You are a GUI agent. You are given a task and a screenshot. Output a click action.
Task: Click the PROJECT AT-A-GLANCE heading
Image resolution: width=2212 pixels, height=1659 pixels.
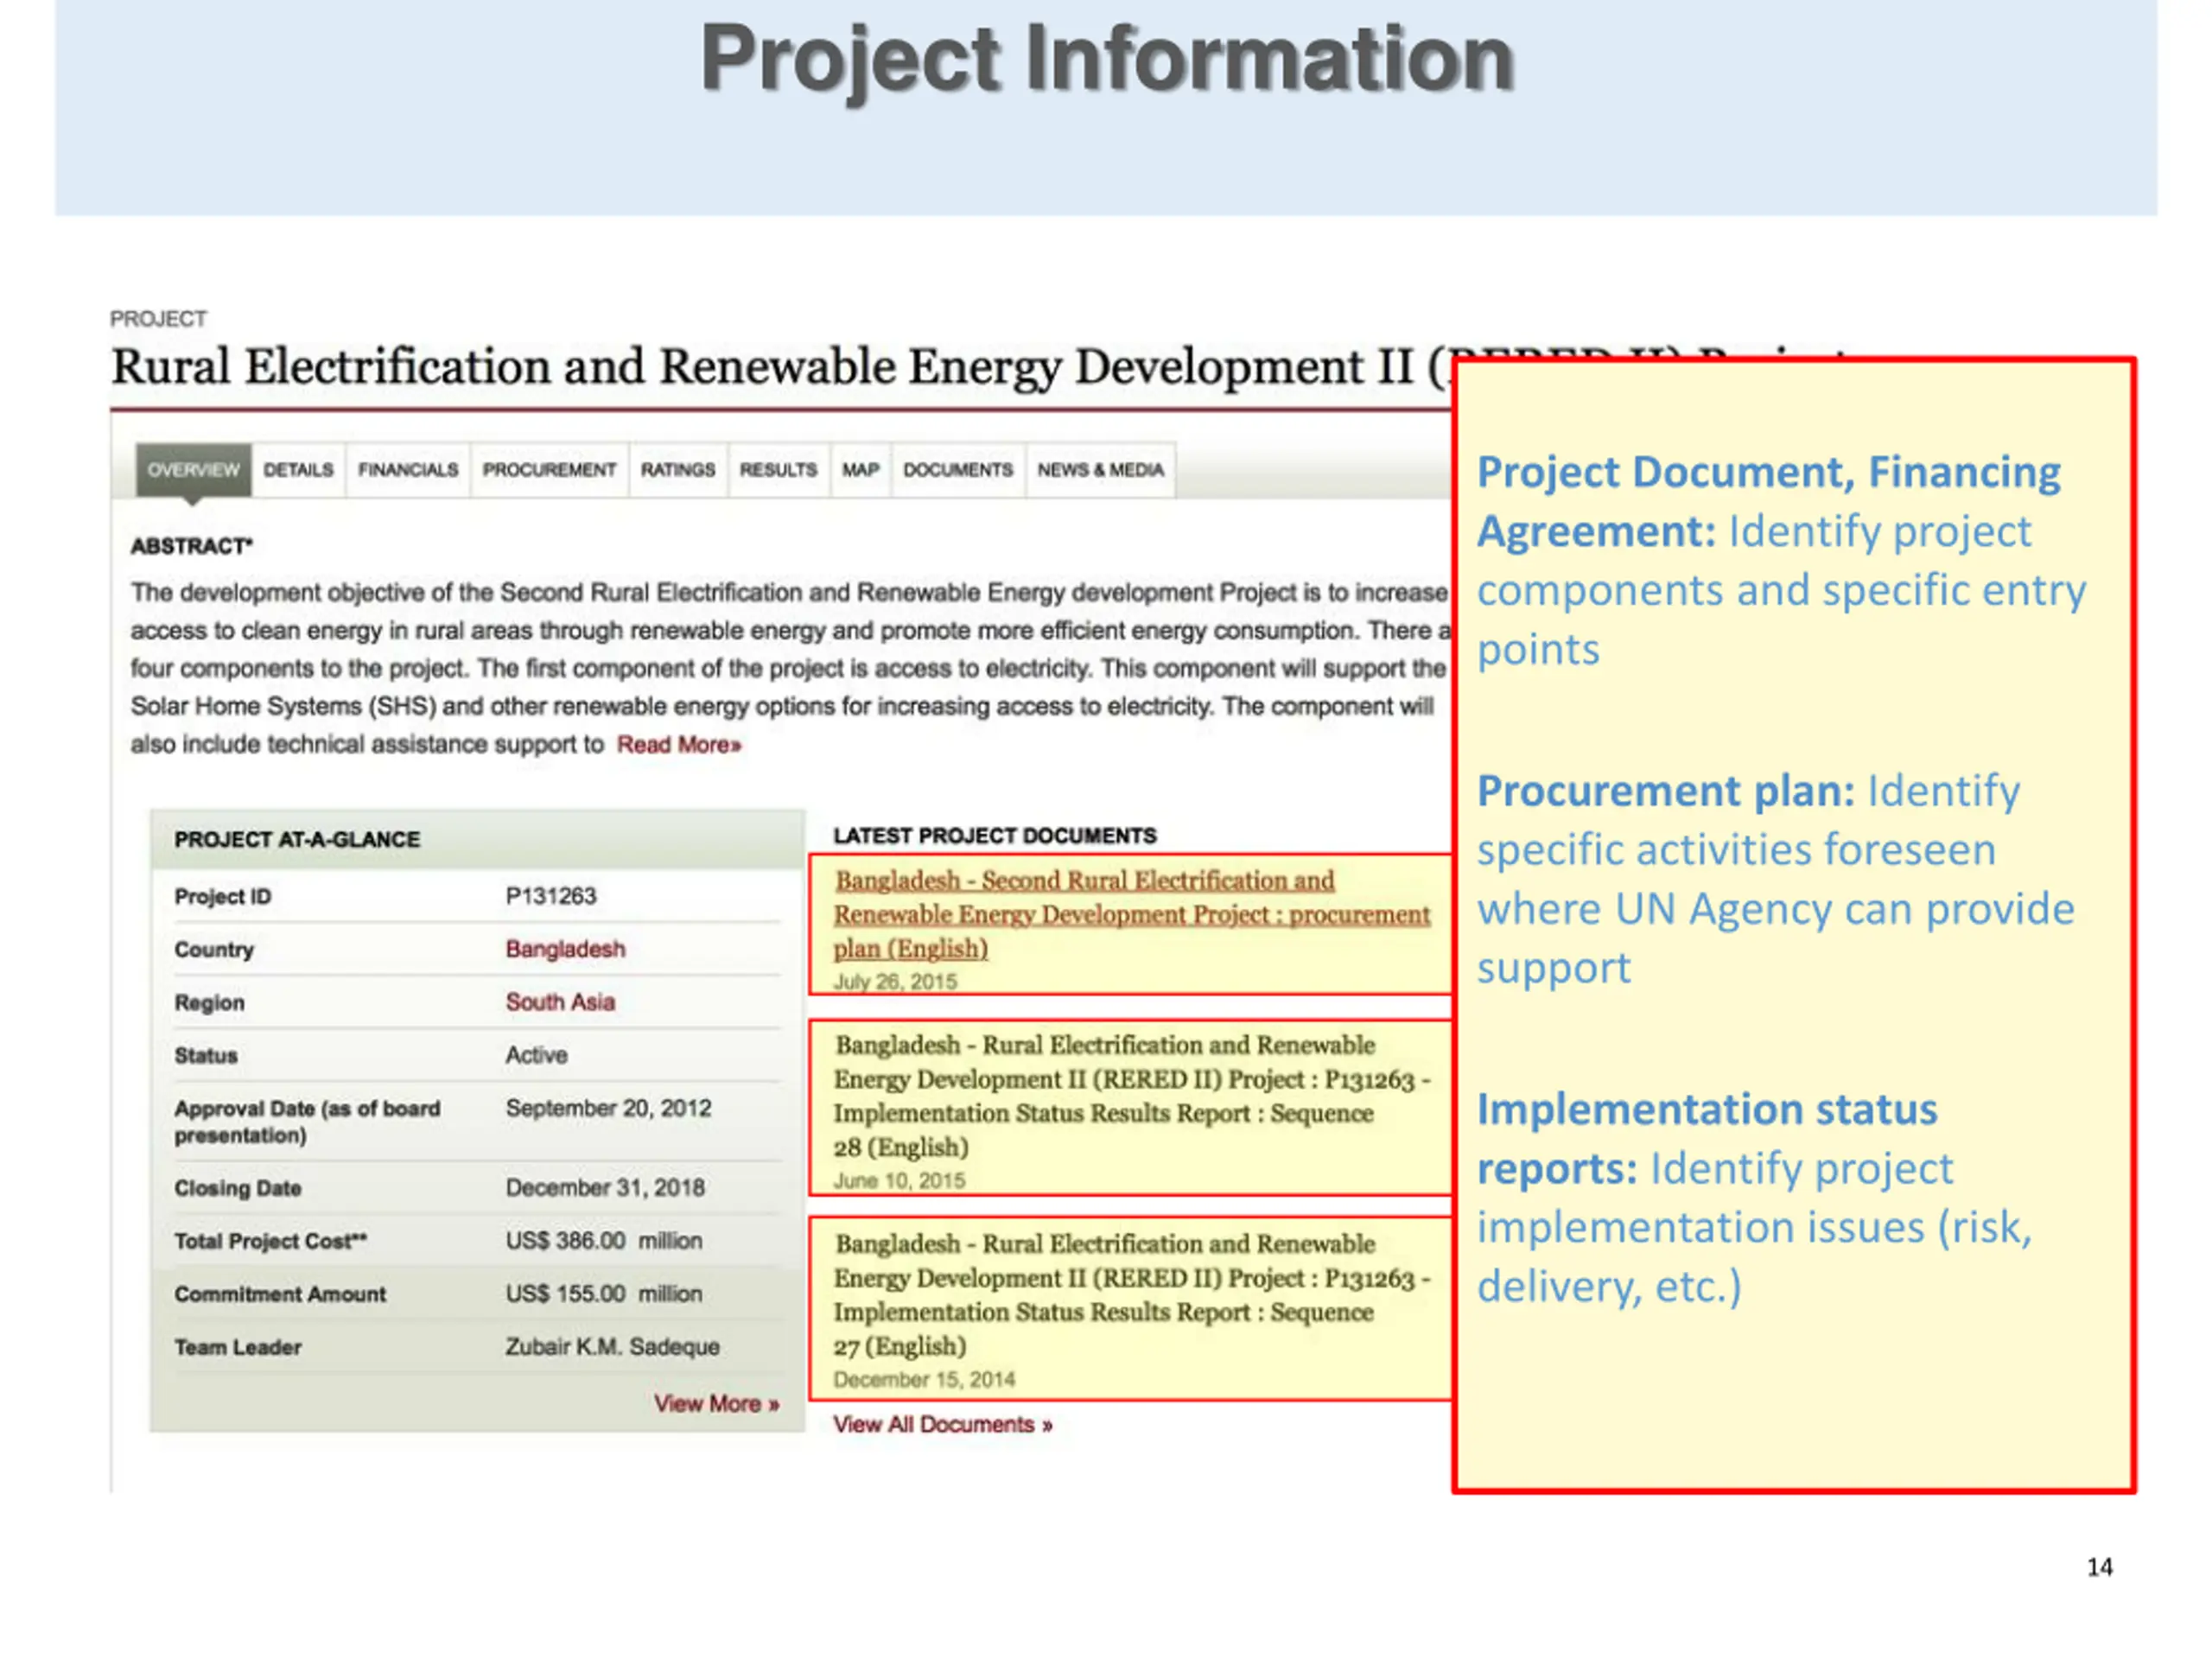(x=297, y=840)
